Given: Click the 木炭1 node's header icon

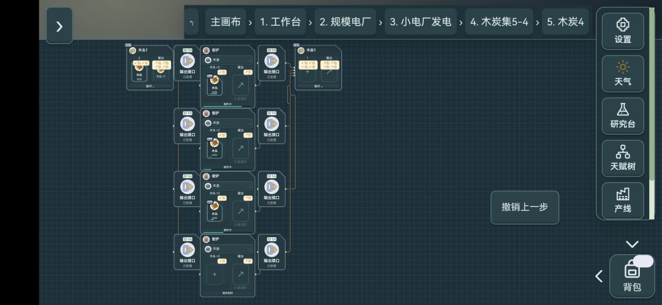Looking at the screenshot, I should point(300,51).
